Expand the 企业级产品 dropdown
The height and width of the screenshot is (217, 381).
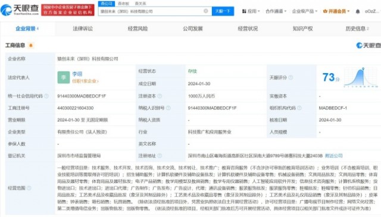coord(304,11)
